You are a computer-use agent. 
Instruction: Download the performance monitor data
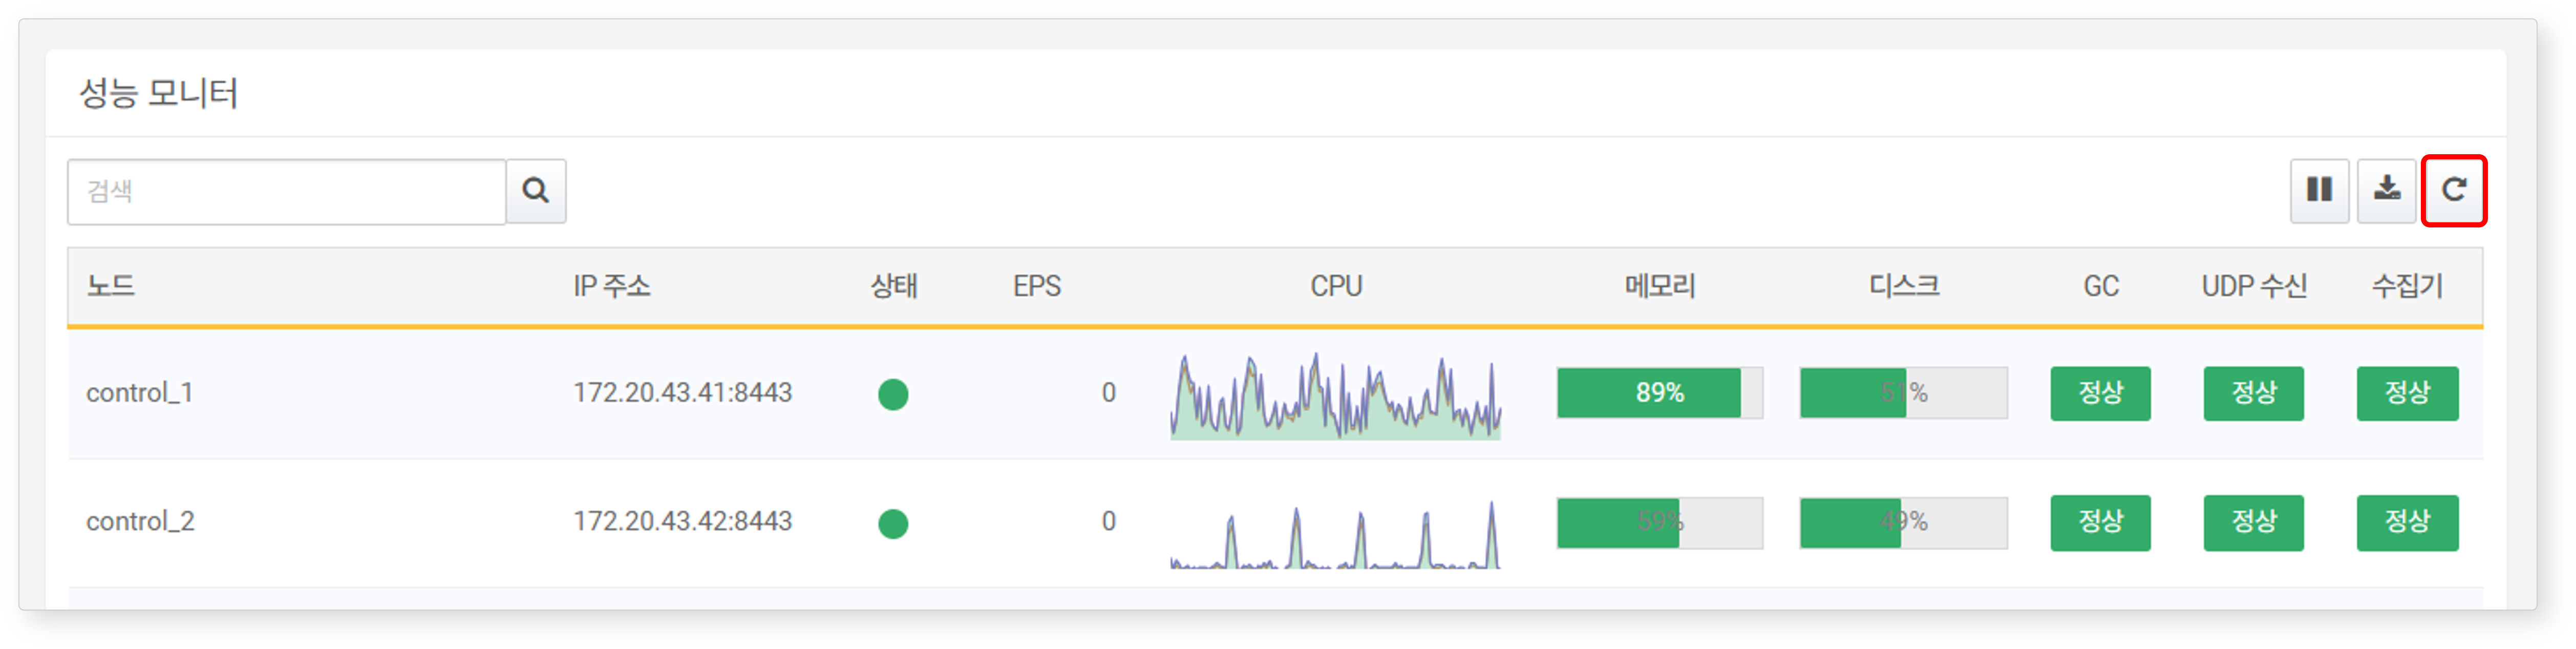2387,191
